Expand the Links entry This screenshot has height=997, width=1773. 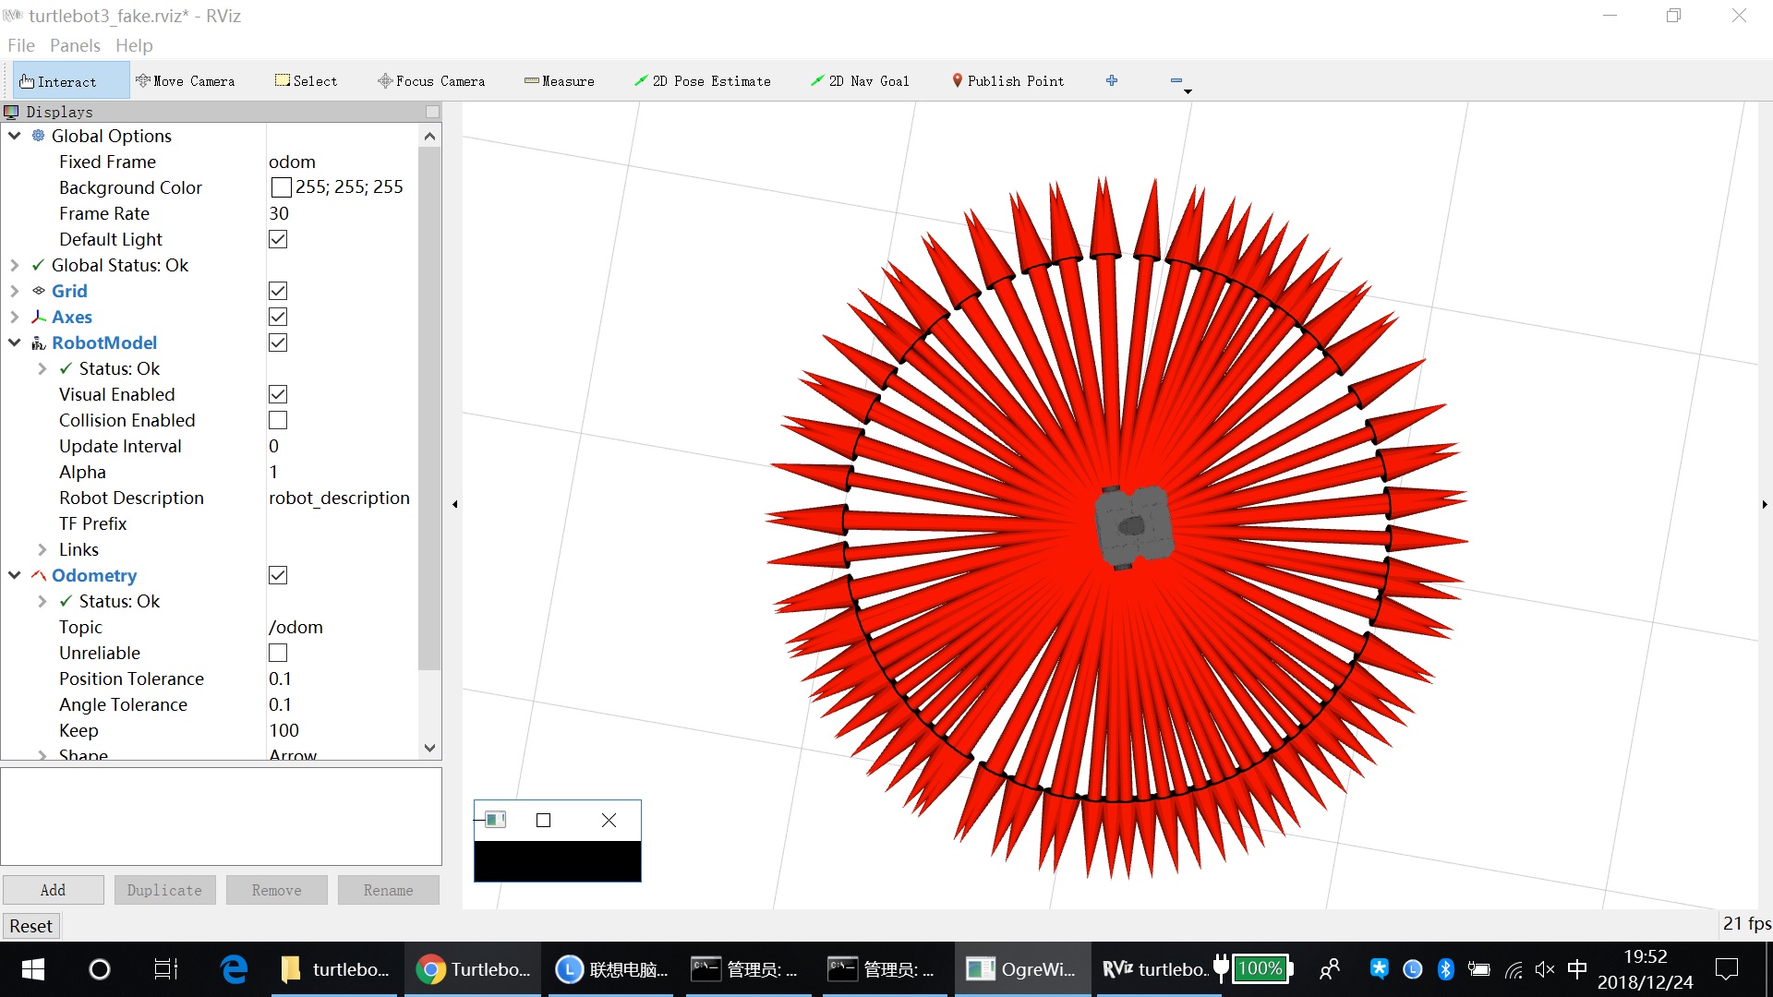[42, 549]
